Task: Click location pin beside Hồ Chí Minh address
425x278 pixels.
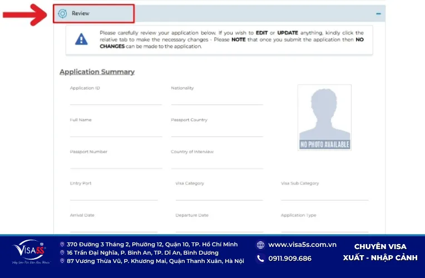Action: [x=62, y=245]
